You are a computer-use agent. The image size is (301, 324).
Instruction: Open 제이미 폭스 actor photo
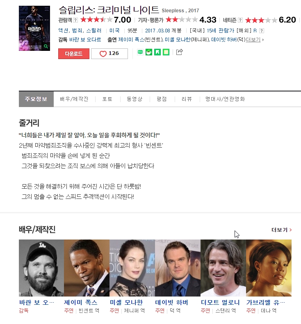coord(87,268)
